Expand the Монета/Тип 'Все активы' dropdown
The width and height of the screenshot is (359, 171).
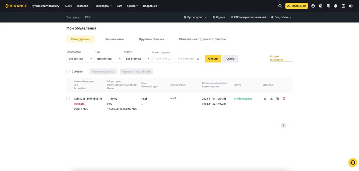80,59
